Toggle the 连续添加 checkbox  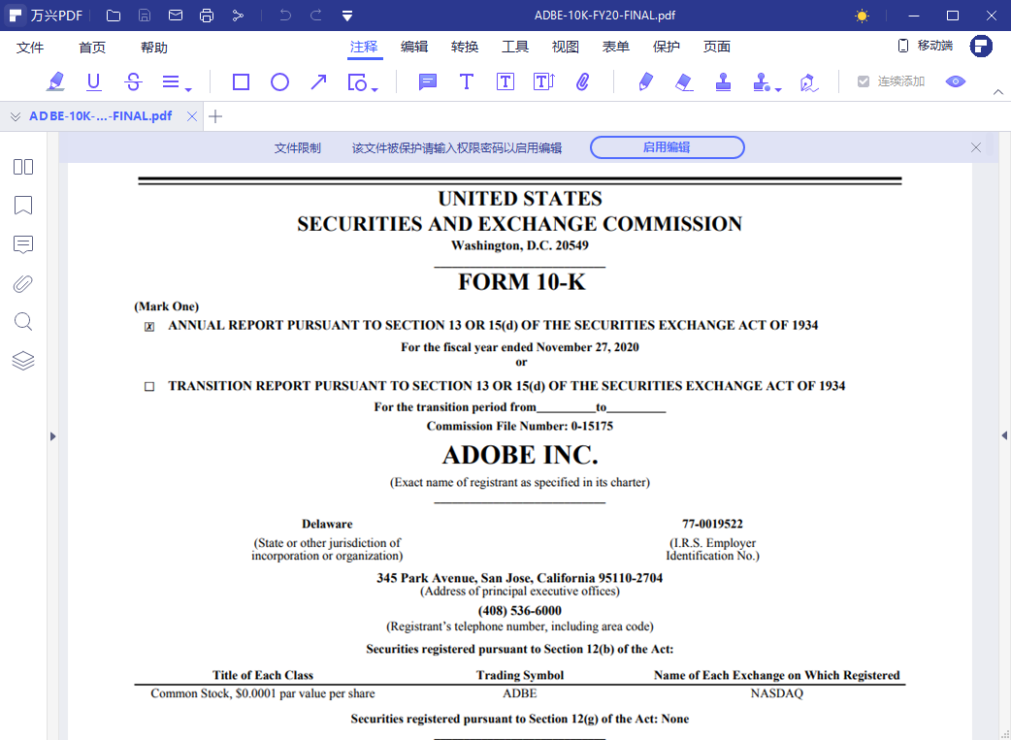[x=864, y=82]
